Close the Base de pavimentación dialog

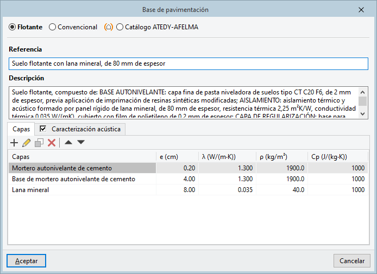click(361, 10)
